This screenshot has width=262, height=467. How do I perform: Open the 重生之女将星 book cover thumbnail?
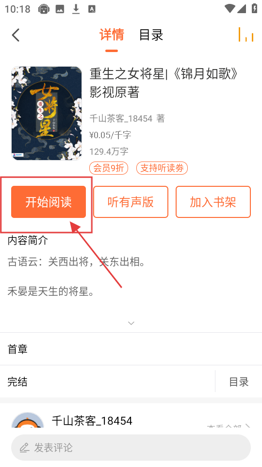pyautogui.click(x=47, y=113)
